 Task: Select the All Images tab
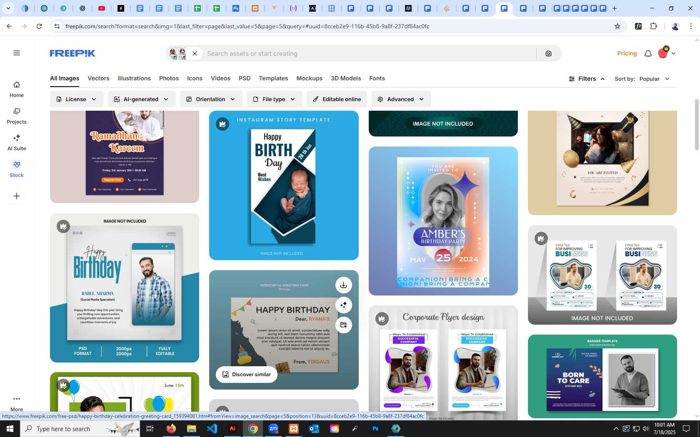[65, 78]
